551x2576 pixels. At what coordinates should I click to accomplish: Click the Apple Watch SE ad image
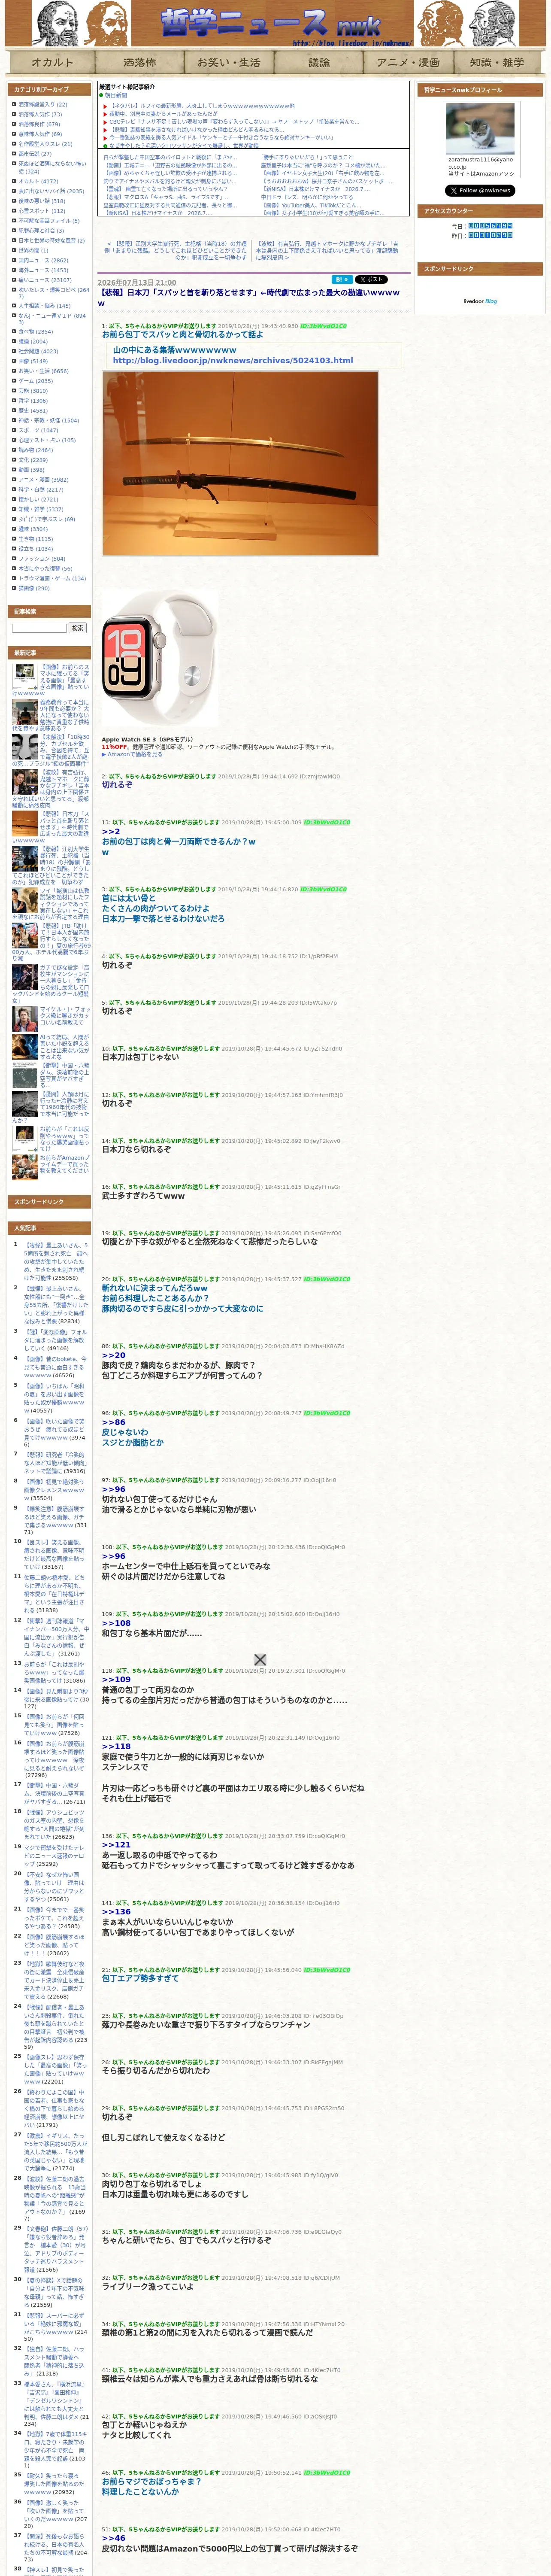point(160,659)
